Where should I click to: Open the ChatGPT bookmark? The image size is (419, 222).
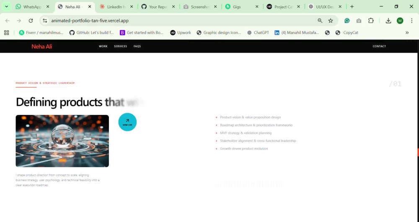[x=258, y=33]
